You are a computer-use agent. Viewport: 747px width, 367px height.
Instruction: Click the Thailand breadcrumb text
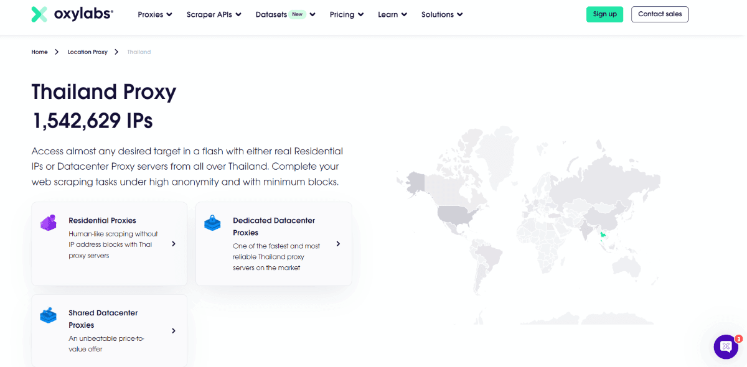139,52
